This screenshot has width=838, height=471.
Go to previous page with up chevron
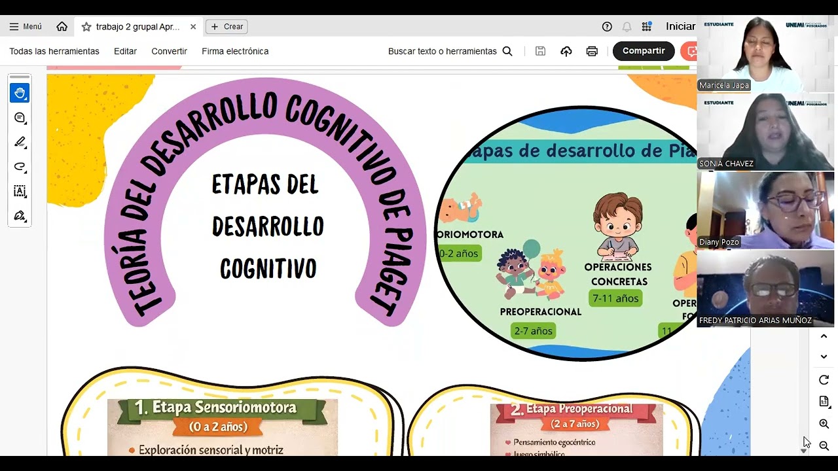(x=824, y=336)
